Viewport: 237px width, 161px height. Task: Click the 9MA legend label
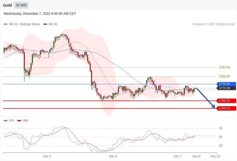pos(26,120)
